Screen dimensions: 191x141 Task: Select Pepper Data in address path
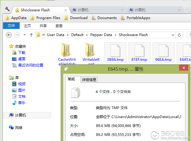pyautogui.click(x=101, y=35)
